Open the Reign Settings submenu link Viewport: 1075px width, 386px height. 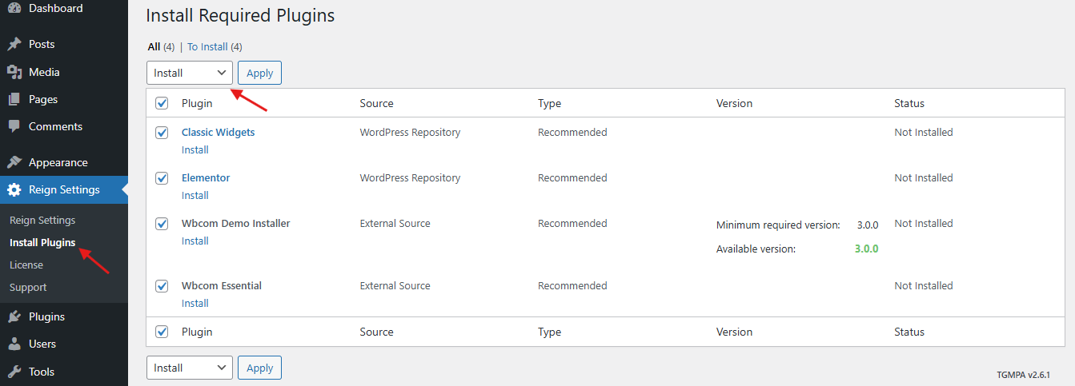coord(42,220)
